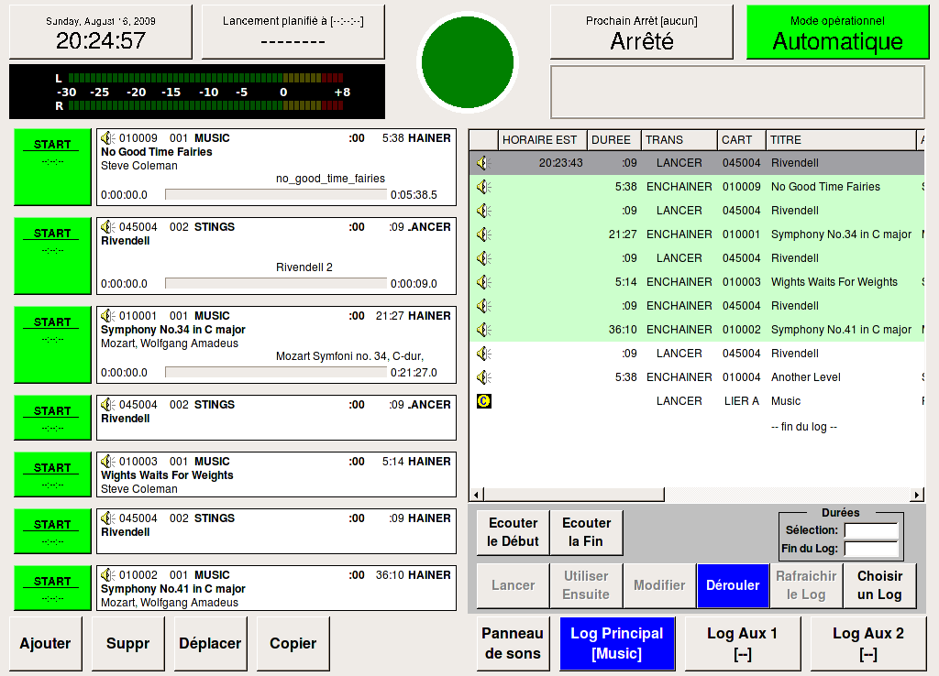Click the log list horizontal scrollbar
Screen dimensions: 939x676
point(697,496)
